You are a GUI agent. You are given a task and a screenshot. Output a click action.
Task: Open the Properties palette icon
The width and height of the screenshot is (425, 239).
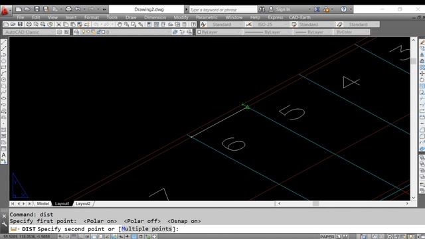[149, 25]
